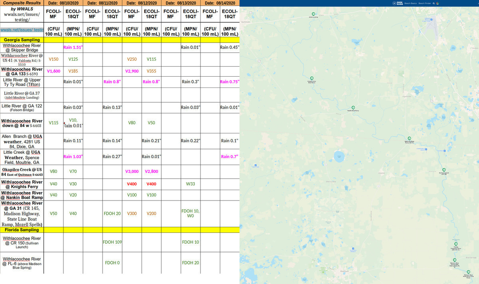479x284 pixels.
Task: Select the 'FDOH 109' cell for Sullivan Launch
Action: click(112, 242)
